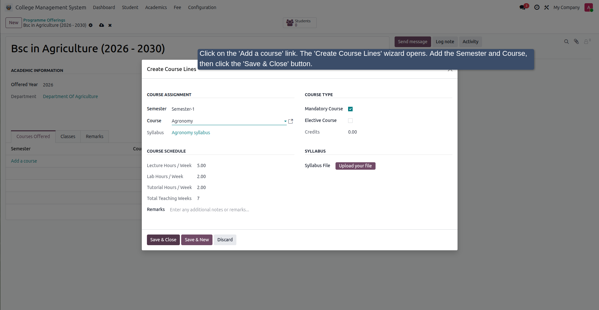Click the College Management System app logo icon
This screenshot has height=310, width=599.
pyautogui.click(x=9, y=7)
